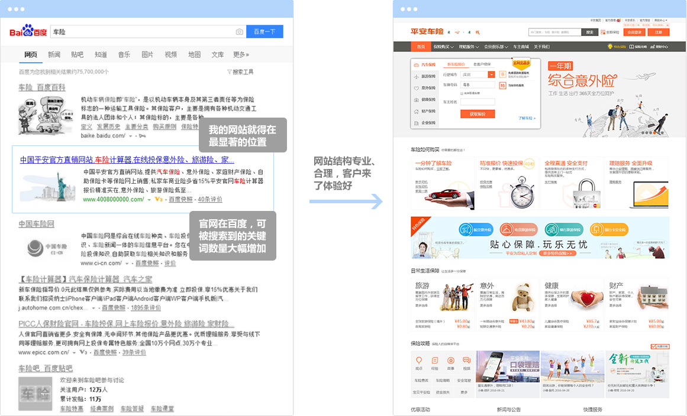Tick the checkbox below the license plate field
This screenshot has width=687, height=416.
(x=461, y=93)
